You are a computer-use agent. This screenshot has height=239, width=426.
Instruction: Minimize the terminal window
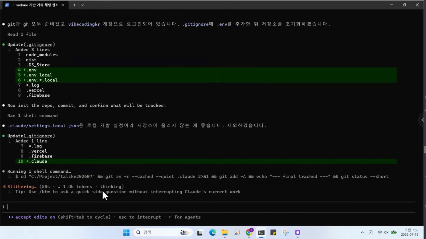pos(392,5)
